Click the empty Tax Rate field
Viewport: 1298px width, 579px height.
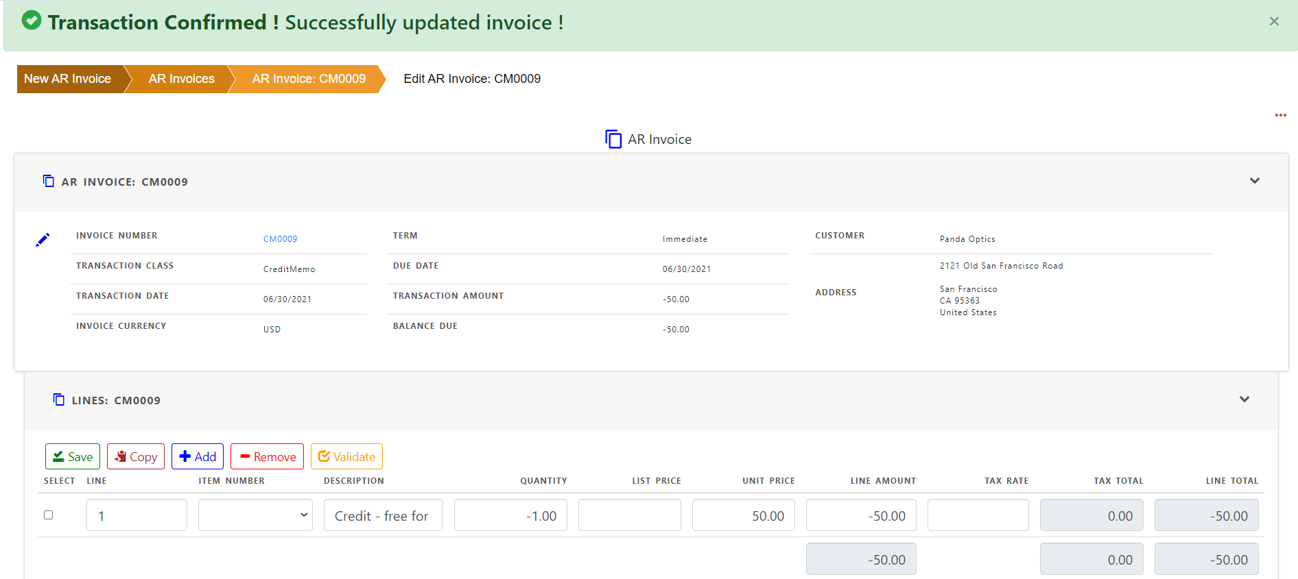pos(978,515)
